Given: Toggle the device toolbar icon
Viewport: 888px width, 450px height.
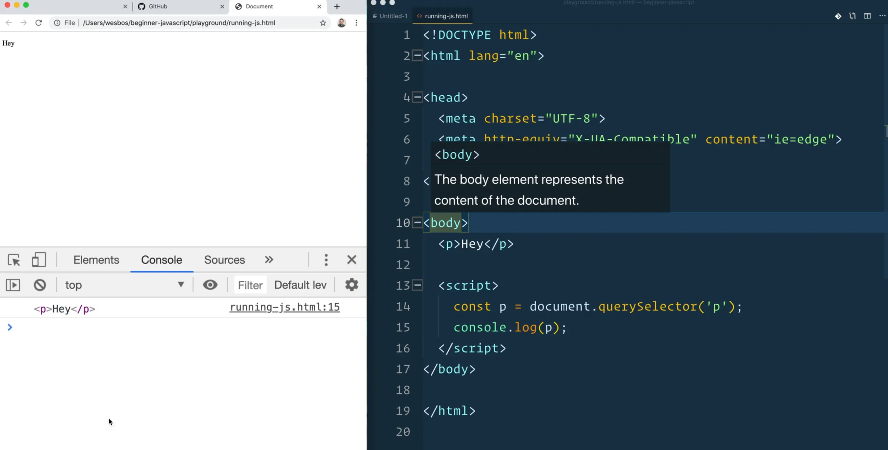Looking at the screenshot, I should click(x=39, y=260).
